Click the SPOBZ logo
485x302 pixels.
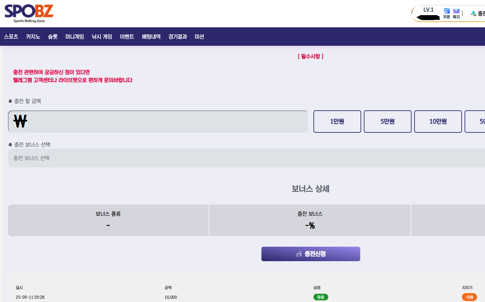[29, 13]
